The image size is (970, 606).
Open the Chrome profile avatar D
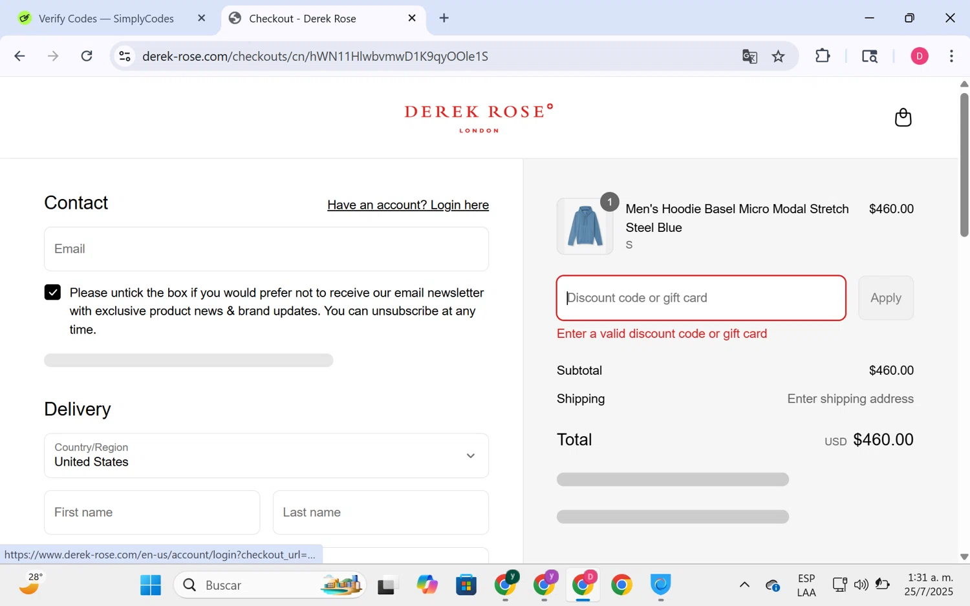coord(920,56)
